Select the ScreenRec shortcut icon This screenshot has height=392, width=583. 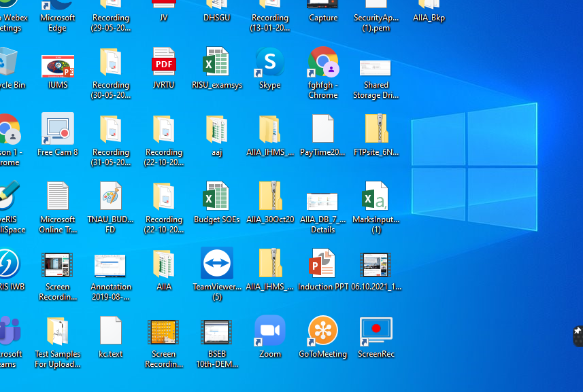(376, 331)
